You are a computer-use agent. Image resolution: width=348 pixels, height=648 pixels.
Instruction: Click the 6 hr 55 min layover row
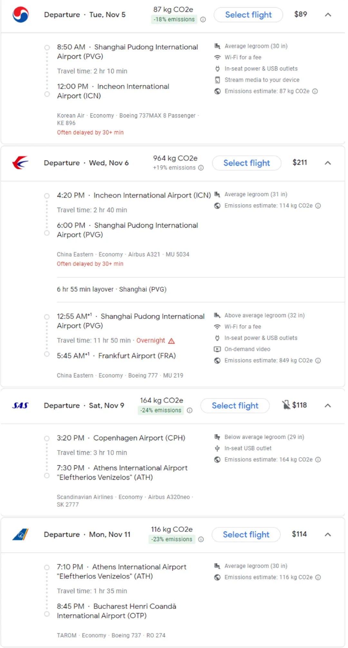click(111, 289)
